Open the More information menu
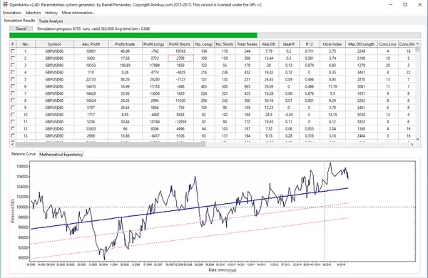 tap(78, 13)
